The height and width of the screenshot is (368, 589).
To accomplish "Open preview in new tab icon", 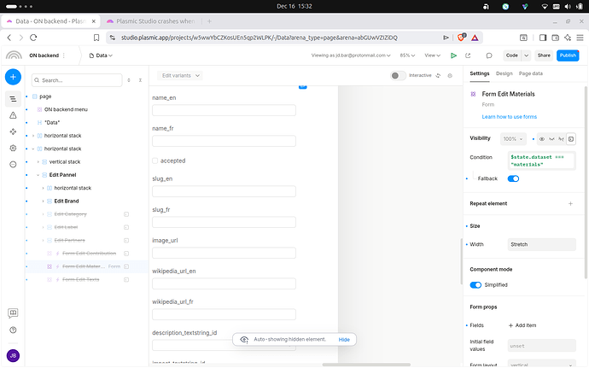I will click(x=468, y=55).
